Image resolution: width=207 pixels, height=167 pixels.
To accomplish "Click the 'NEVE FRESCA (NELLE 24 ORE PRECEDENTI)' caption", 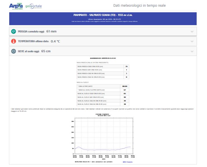I will click(x=92, y=63).
